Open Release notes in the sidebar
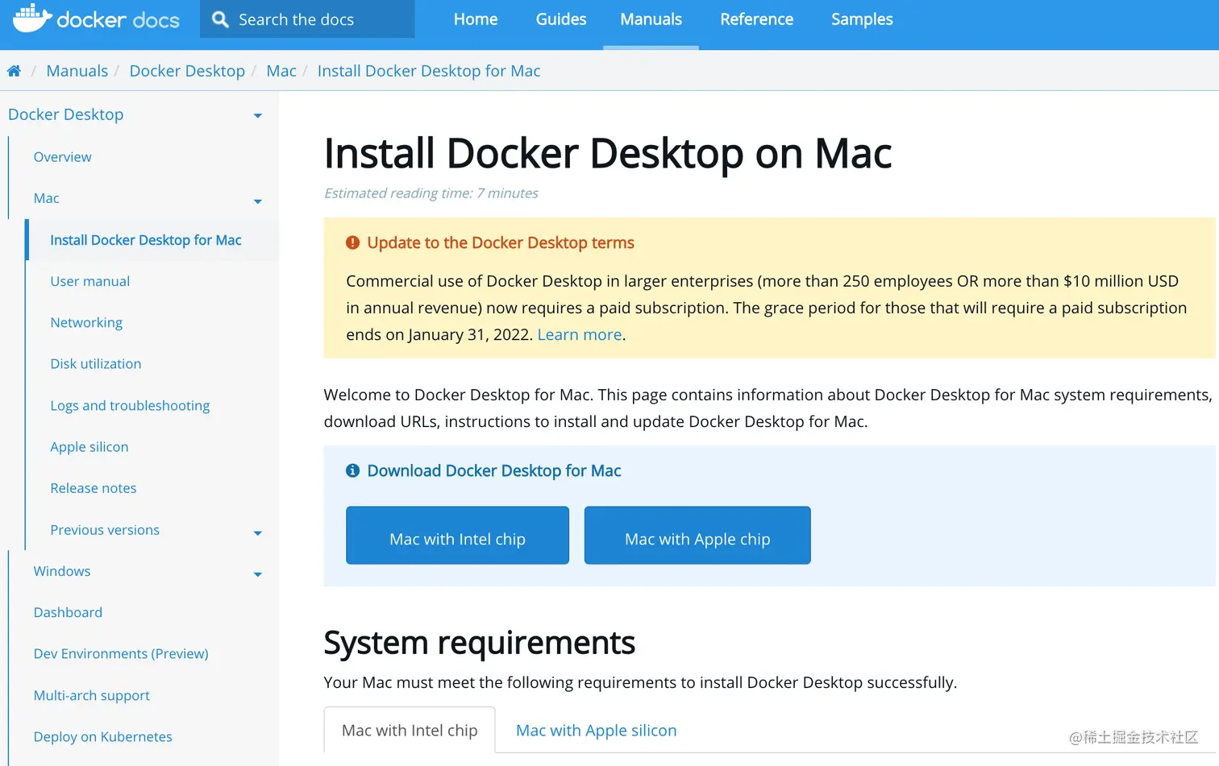This screenshot has width=1219, height=766. 94,488
